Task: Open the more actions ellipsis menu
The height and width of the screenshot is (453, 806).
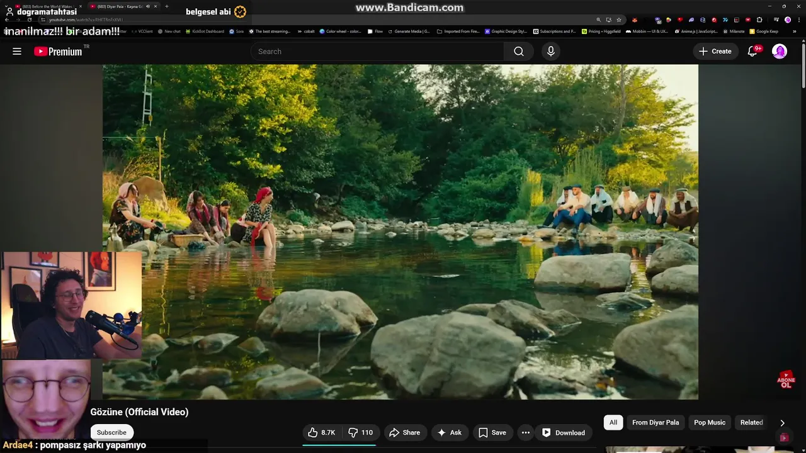Action: point(526,432)
